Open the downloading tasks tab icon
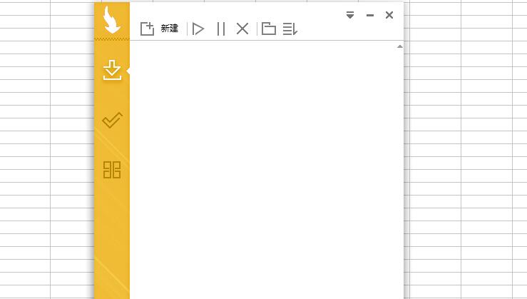The height and width of the screenshot is (299, 527). 112,70
